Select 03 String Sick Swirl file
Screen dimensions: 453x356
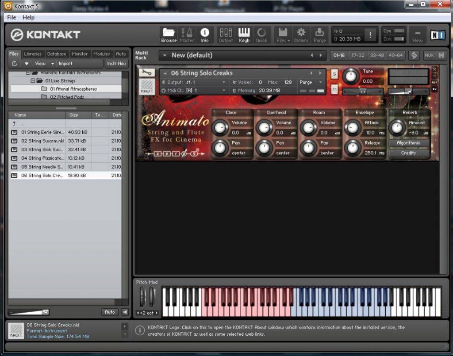pyautogui.click(x=42, y=149)
